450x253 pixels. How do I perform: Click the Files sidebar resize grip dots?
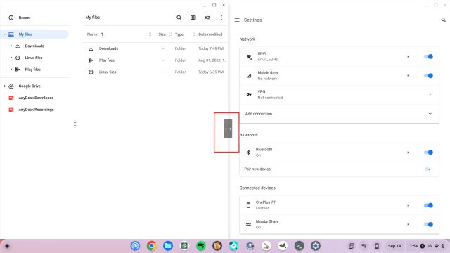[x=75, y=124]
